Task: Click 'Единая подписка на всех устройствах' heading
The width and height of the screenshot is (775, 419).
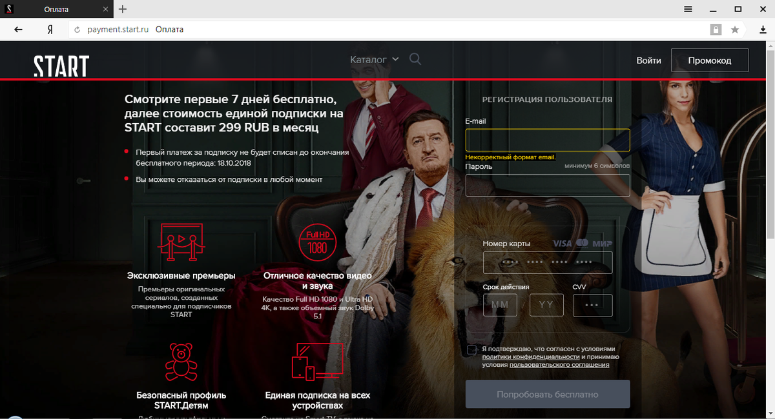Action: 317,400
